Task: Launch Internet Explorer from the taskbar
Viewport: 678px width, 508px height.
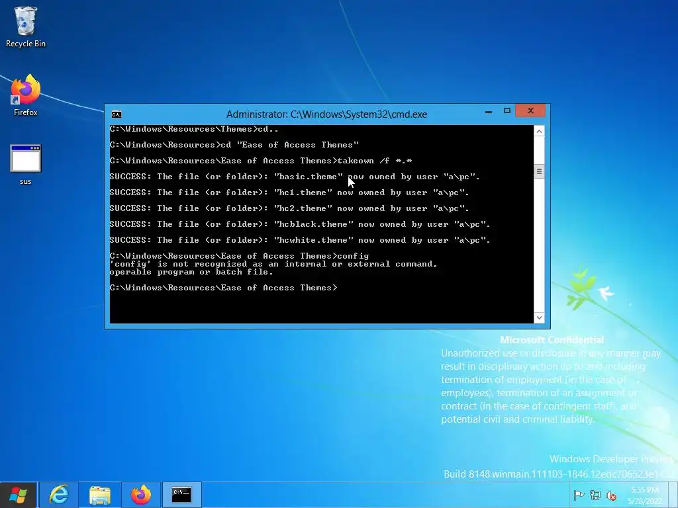Action: (x=59, y=495)
